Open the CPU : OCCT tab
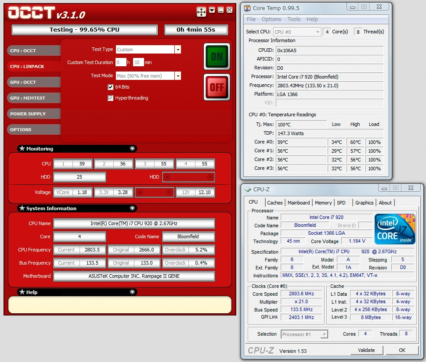Viewport: 426px width, 362px height. coord(34,50)
